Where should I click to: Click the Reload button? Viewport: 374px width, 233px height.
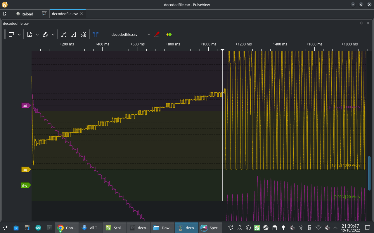(25, 14)
